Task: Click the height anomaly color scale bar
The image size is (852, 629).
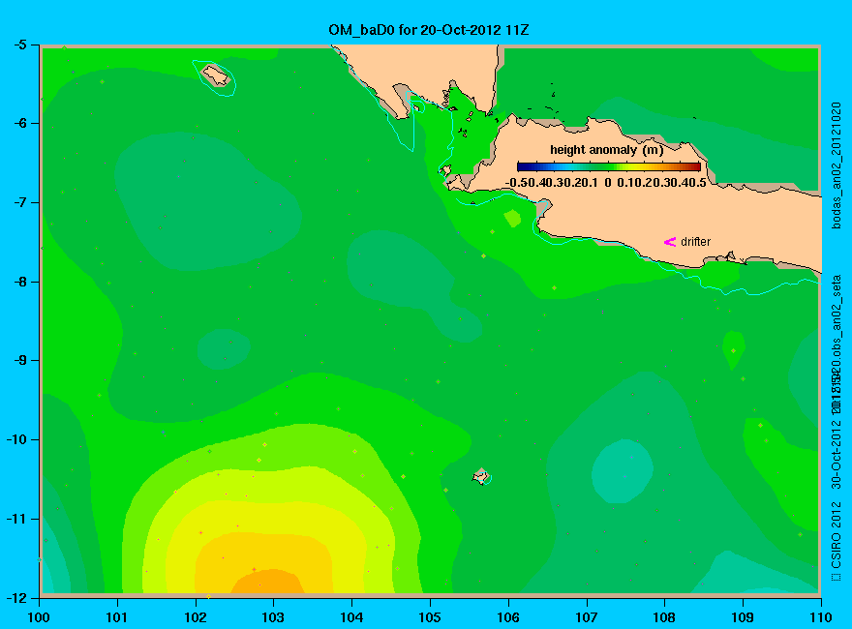Action: point(609,166)
